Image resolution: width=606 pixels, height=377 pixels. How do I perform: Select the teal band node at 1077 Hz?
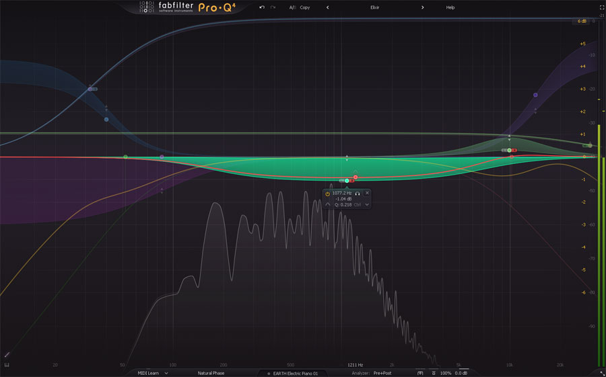[347, 181]
